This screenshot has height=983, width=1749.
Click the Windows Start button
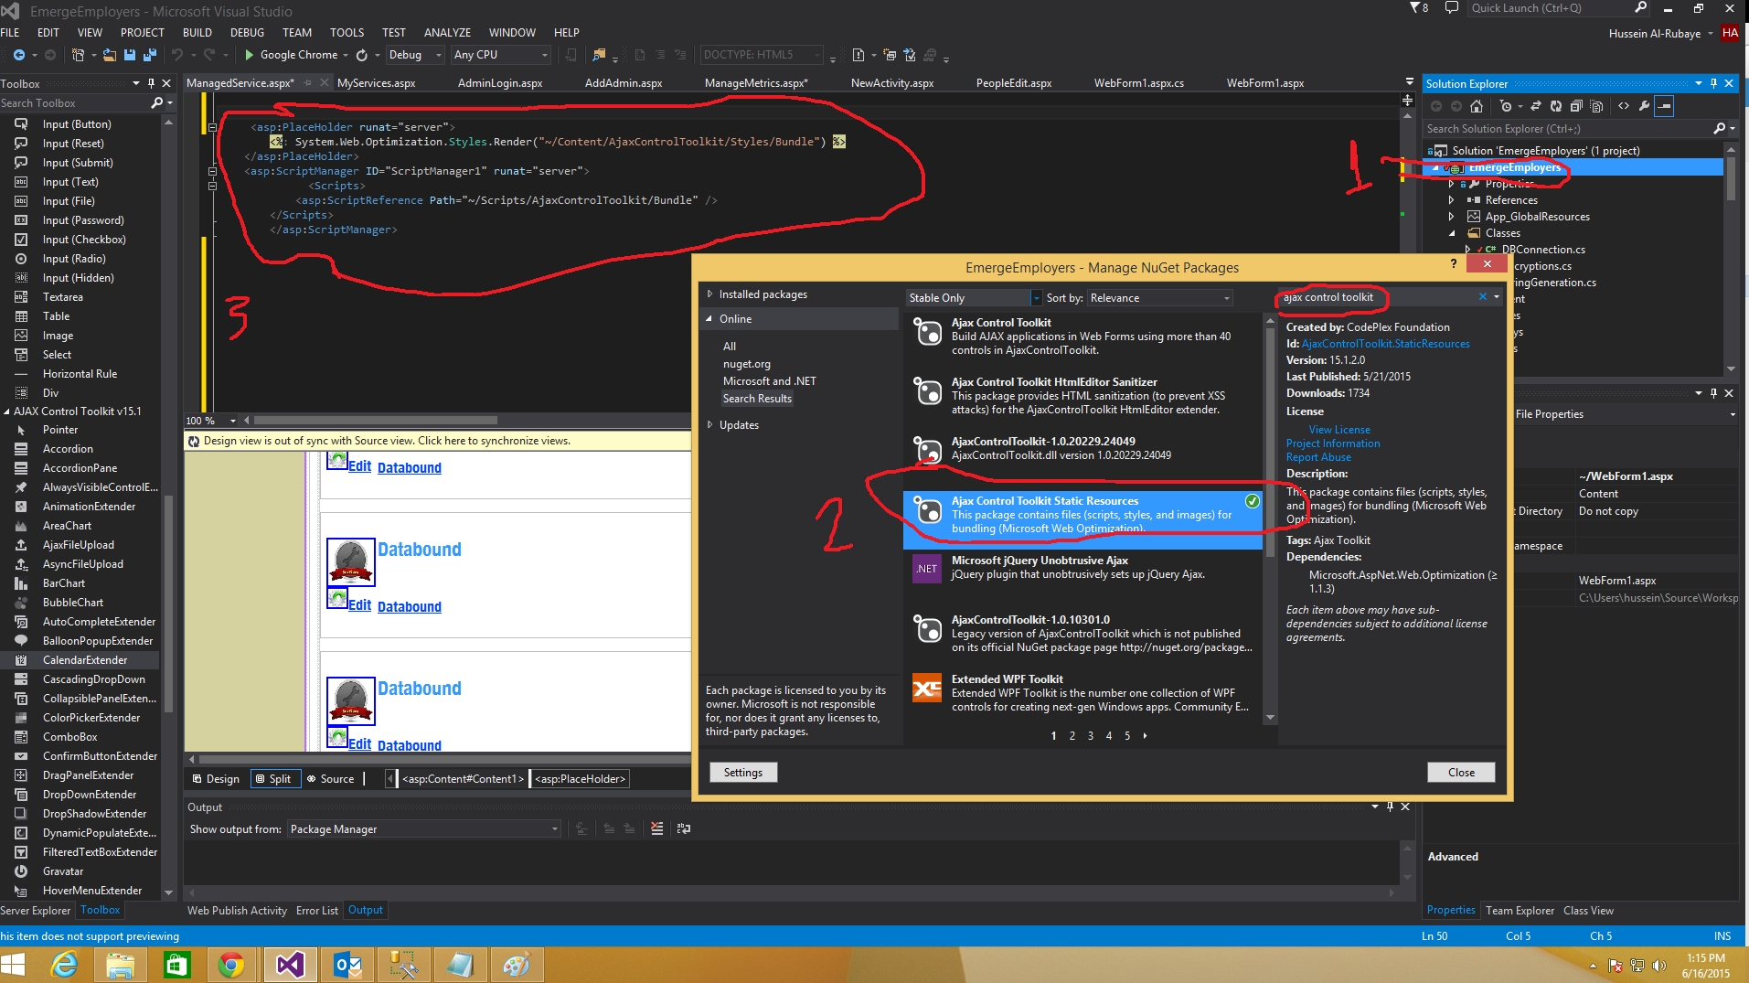[13, 966]
